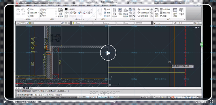Switch to the model (模型) layout tab
The image size is (216, 105).
point(26,88)
